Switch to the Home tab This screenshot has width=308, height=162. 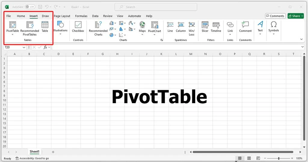coord(21,16)
